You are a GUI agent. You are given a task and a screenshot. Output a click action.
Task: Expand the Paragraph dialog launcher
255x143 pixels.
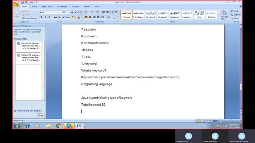[x=117, y=22]
